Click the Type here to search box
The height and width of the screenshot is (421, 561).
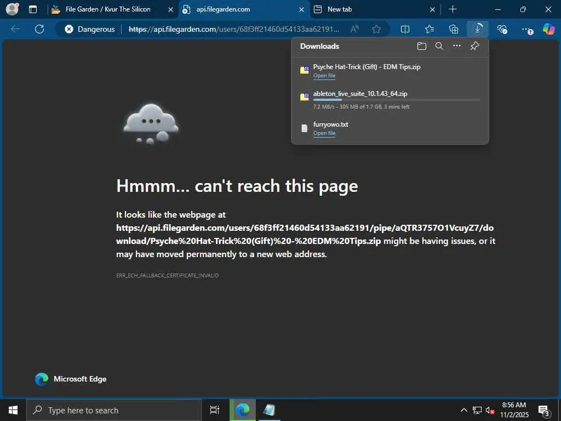[114, 410]
